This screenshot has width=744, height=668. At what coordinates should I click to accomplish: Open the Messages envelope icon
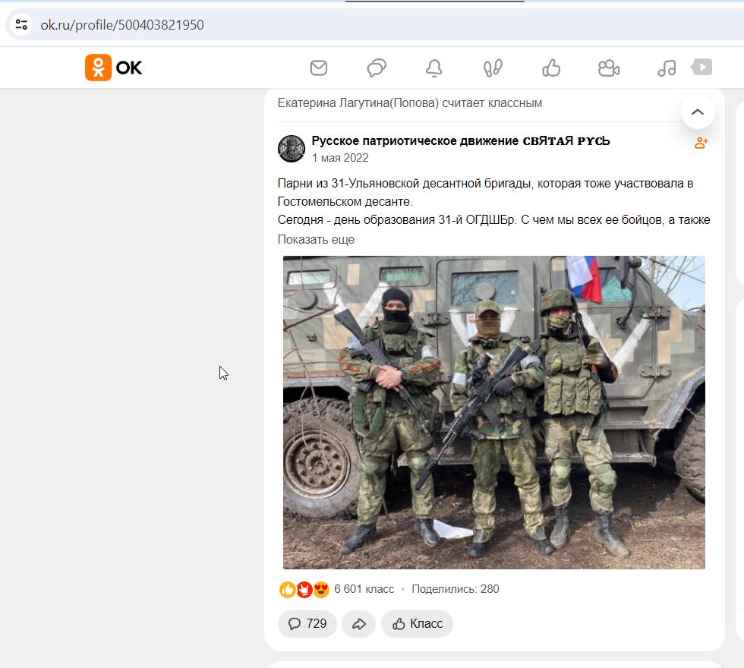point(318,68)
